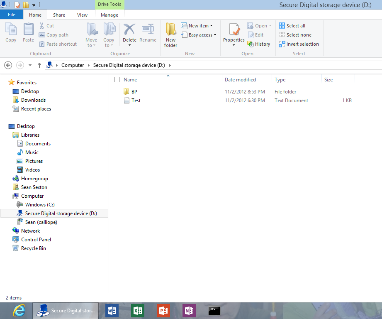The width and height of the screenshot is (382, 319).
Task: Open the recent locations dropdown arrow
Action: tap(30, 65)
